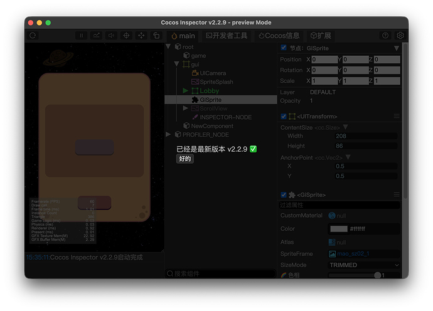Expand the Lobby node
This screenshot has height=311, width=433.
point(185,90)
